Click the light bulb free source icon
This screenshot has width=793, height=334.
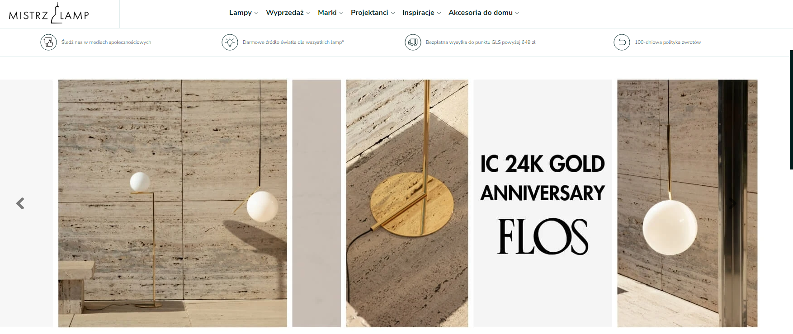coord(230,42)
